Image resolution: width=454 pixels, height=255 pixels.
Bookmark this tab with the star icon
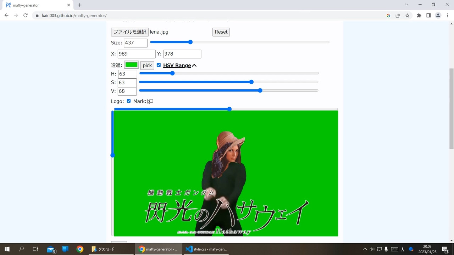(407, 16)
